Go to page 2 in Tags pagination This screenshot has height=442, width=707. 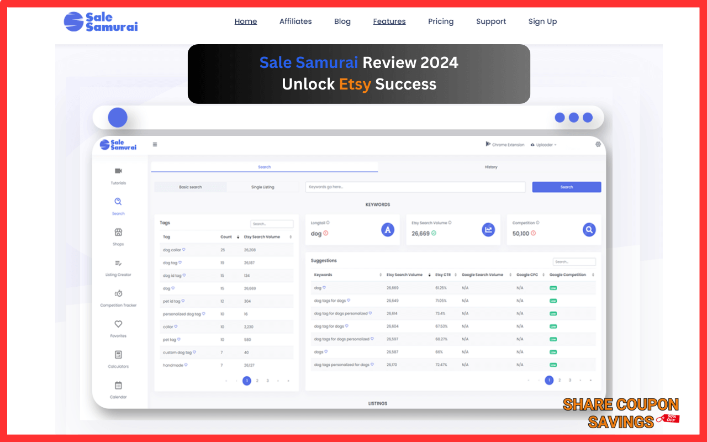257,381
